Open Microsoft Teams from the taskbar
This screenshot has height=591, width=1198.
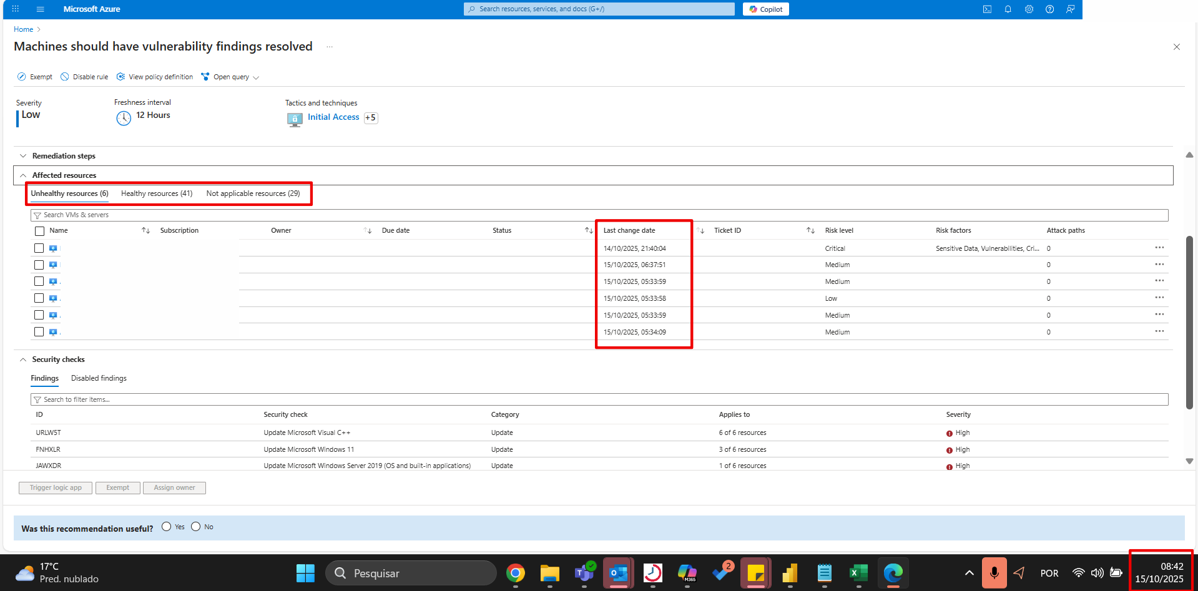click(584, 573)
